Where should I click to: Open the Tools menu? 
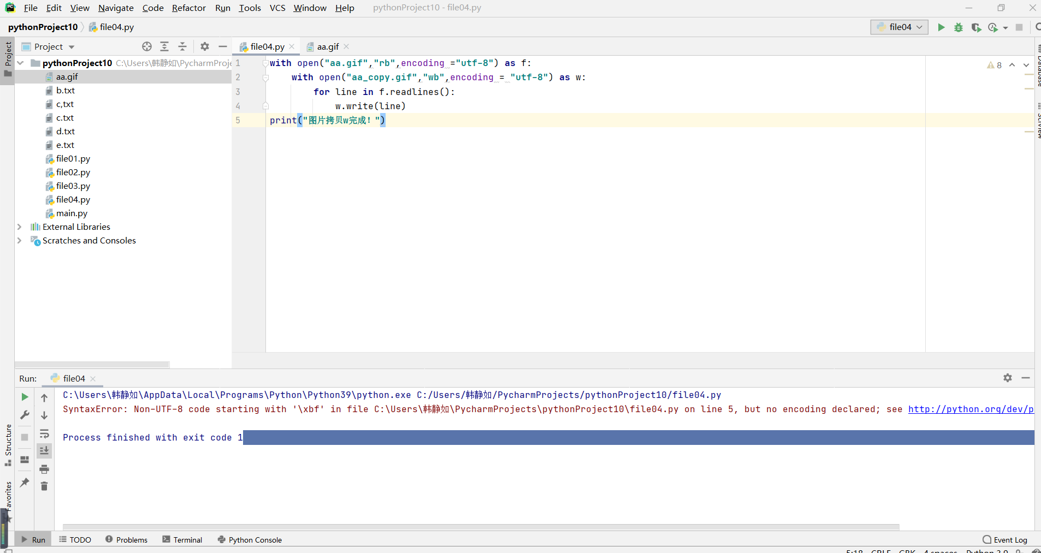pyautogui.click(x=250, y=8)
